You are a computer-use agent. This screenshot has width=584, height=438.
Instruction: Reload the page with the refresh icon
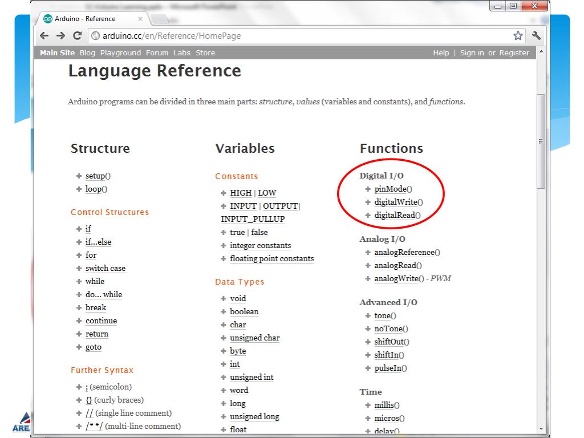77,36
